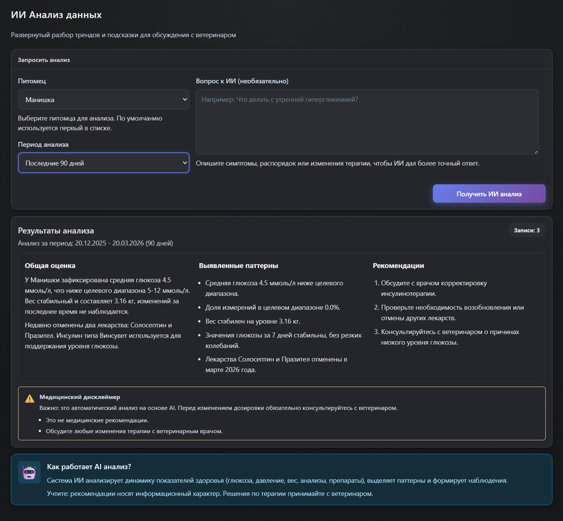Click the robot icon in the info panel
This screenshot has width=563, height=521.
coord(29,472)
